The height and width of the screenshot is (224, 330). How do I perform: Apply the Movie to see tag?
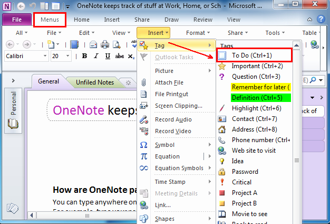pos(254,214)
